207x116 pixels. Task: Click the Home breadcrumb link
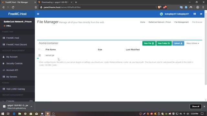pos(143,22)
